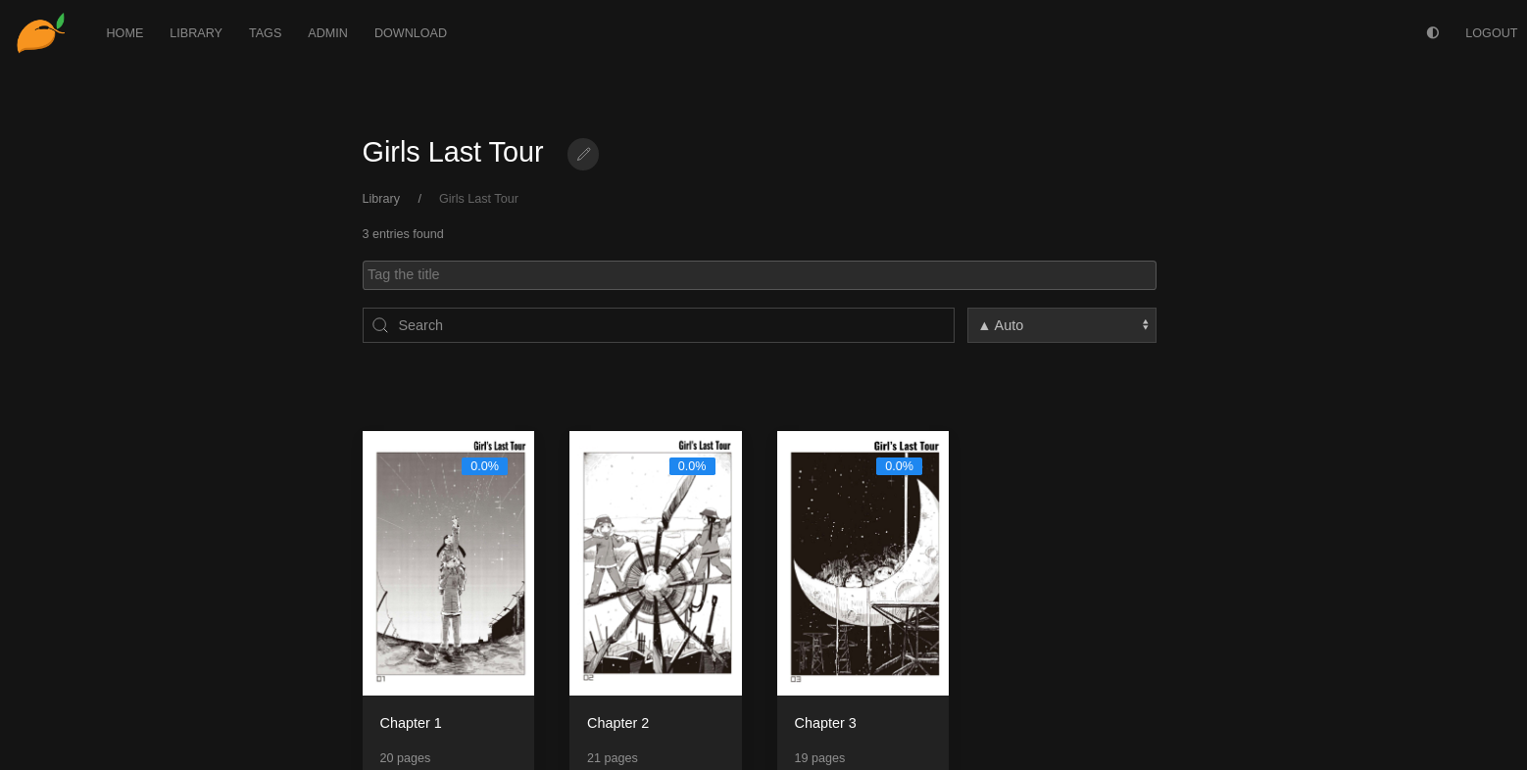Click the Chapter 2 title text
Viewport: 1527px width, 770px height.
pyautogui.click(x=617, y=723)
